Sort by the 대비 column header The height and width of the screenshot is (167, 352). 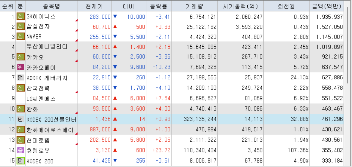[129, 6]
